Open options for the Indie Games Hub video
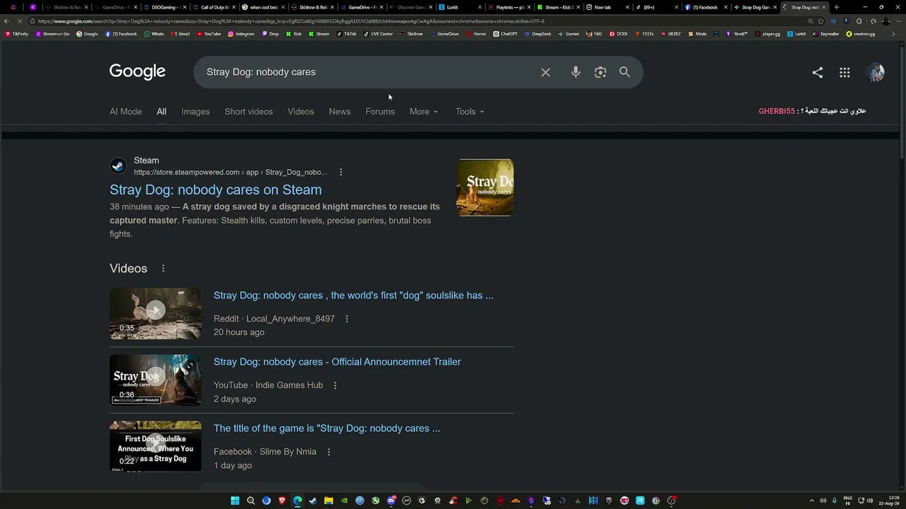906x509 pixels. coord(335,385)
